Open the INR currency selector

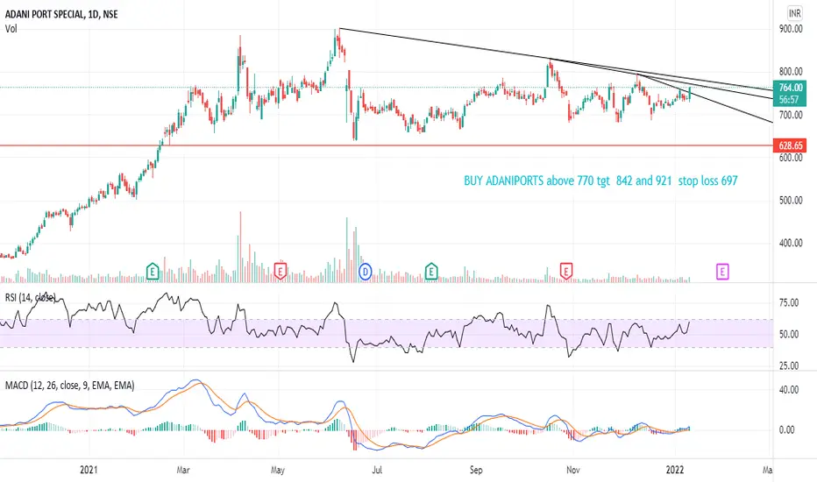click(x=794, y=13)
